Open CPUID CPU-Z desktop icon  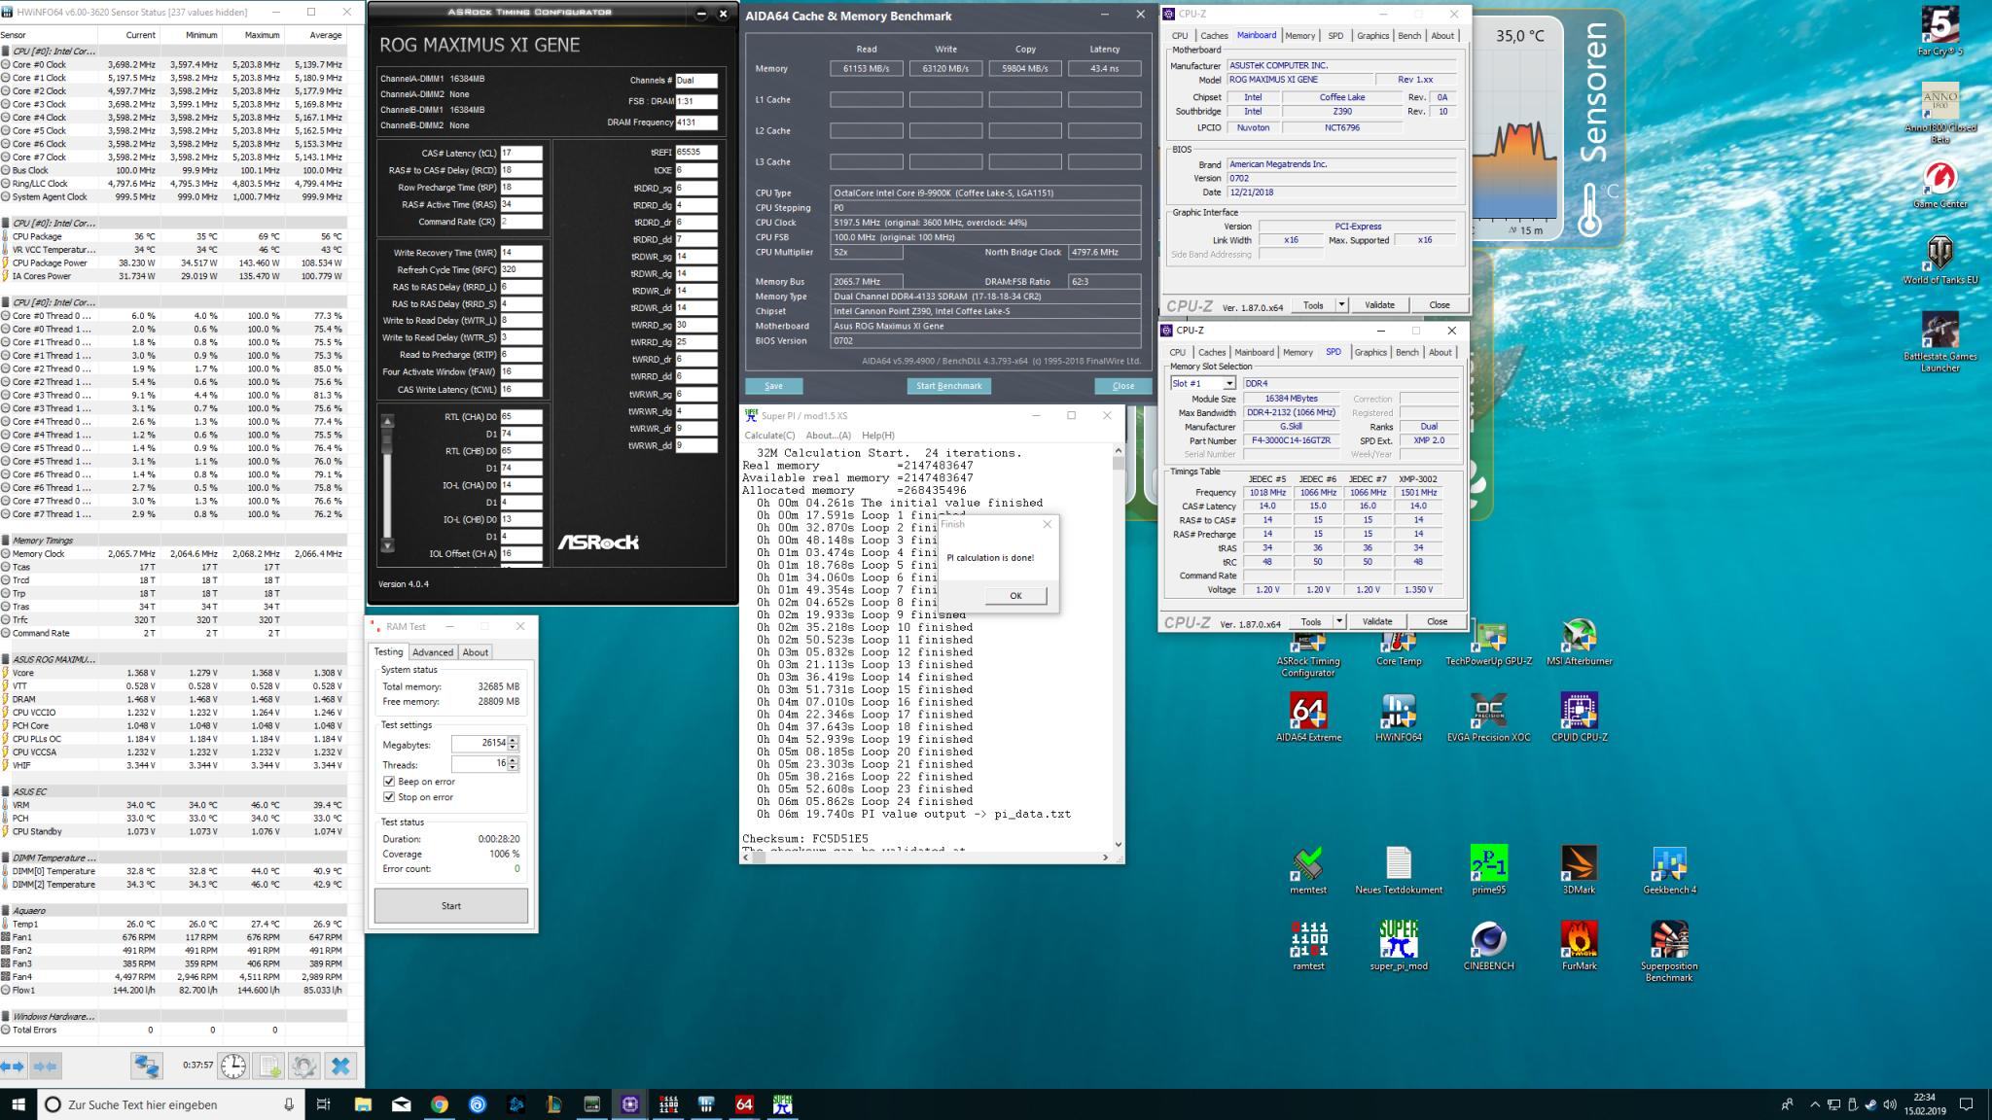tap(1579, 717)
